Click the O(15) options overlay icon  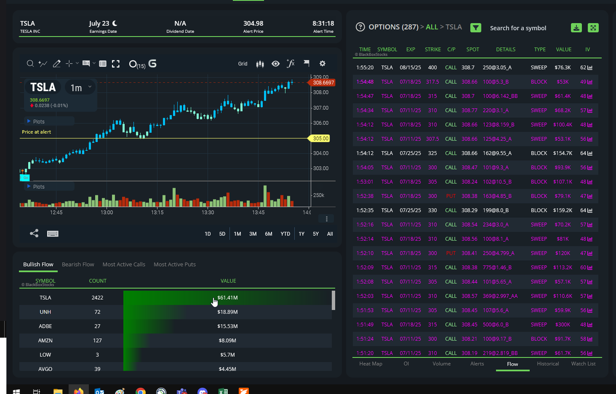(x=137, y=65)
